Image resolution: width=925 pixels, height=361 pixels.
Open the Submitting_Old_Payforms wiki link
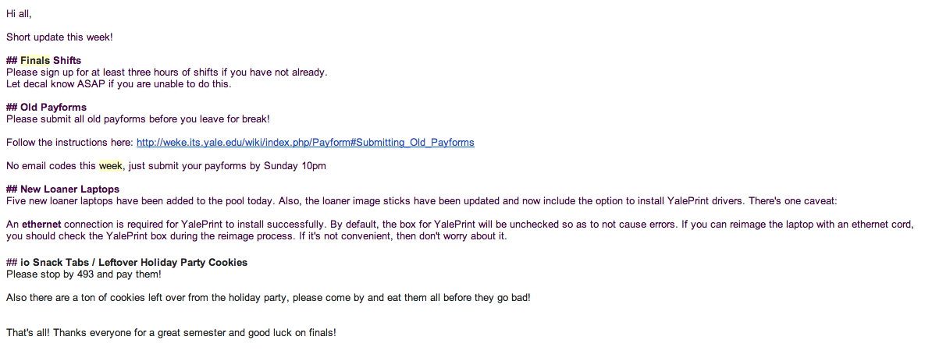coord(305,143)
